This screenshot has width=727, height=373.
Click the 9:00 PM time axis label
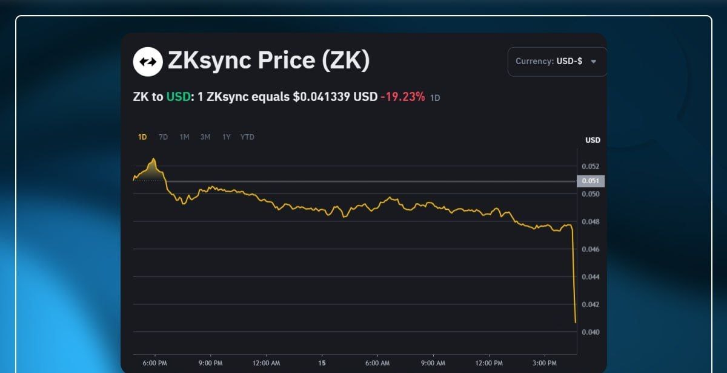[x=210, y=363]
